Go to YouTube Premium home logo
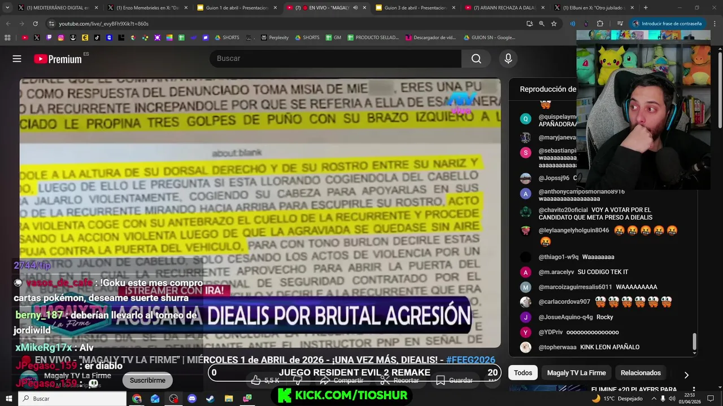Viewport: 723px width, 406px height. [58, 59]
